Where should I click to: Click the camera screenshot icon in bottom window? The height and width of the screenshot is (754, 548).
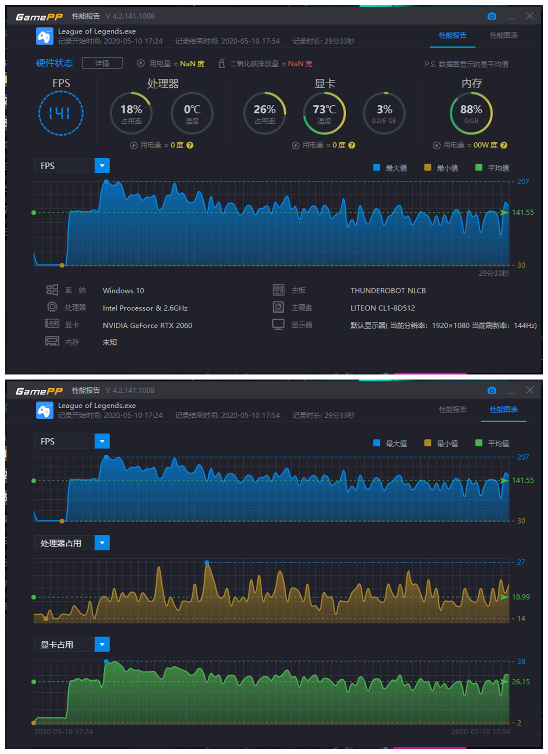click(x=491, y=390)
